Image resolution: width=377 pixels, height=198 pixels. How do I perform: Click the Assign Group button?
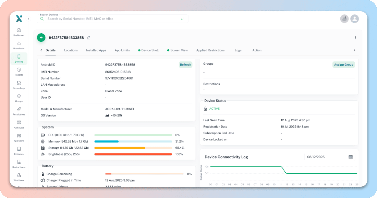pyautogui.click(x=343, y=65)
